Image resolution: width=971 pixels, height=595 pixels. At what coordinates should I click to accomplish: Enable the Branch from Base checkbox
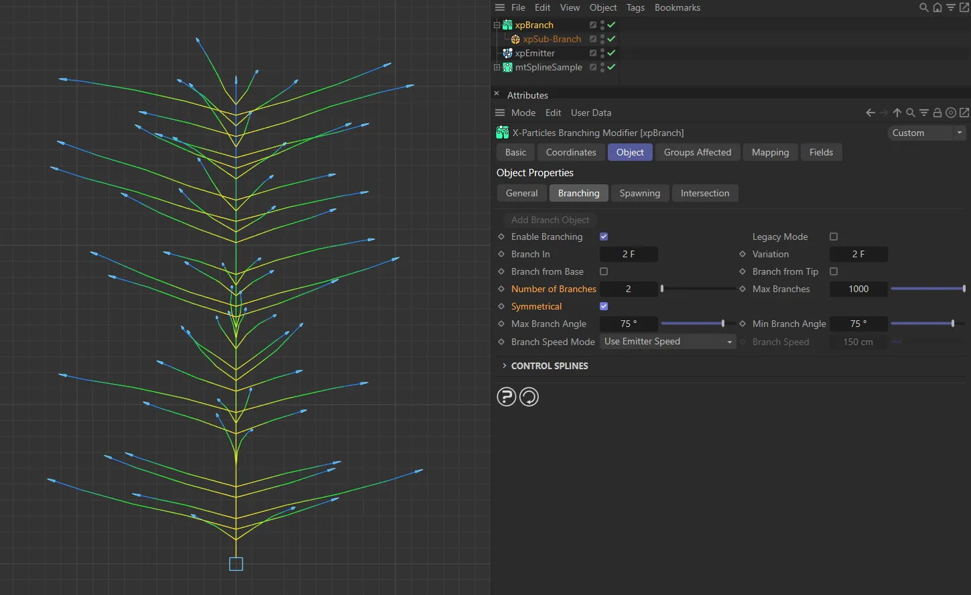[603, 271]
